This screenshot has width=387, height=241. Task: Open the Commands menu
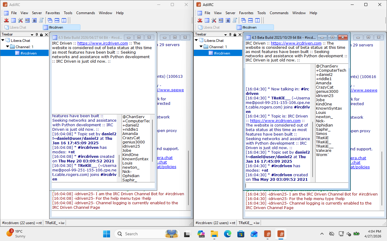(x=86, y=13)
